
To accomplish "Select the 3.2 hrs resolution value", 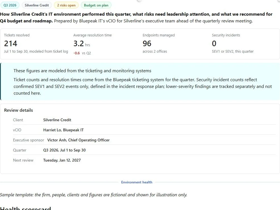I will point(81,44).
